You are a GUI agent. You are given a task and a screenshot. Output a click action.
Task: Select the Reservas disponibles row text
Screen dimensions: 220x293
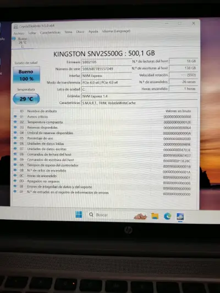[42, 128]
